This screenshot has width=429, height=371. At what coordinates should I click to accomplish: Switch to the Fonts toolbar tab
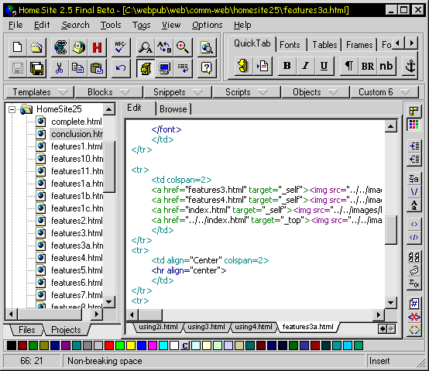(x=290, y=45)
